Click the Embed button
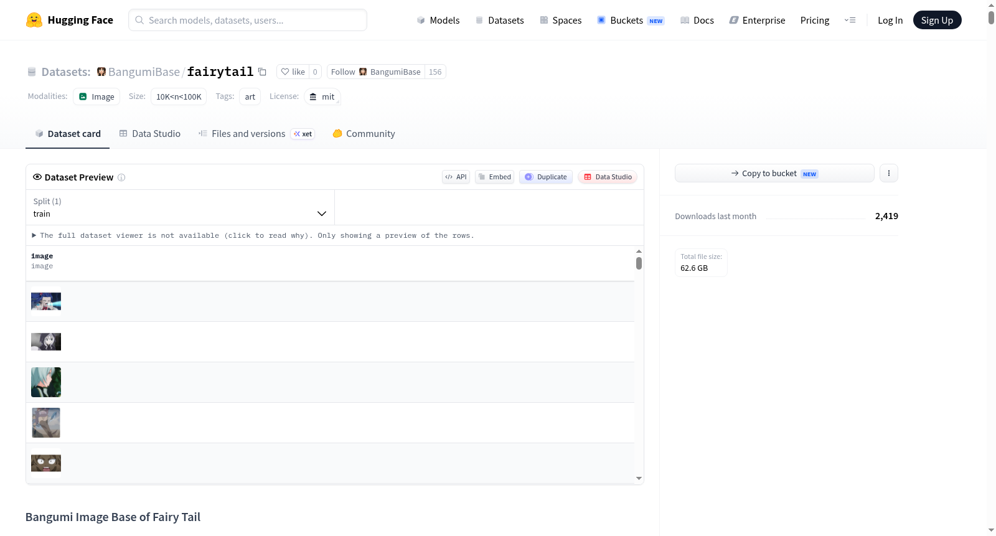The width and height of the screenshot is (996, 536). pyautogui.click(x=494, y=177)
